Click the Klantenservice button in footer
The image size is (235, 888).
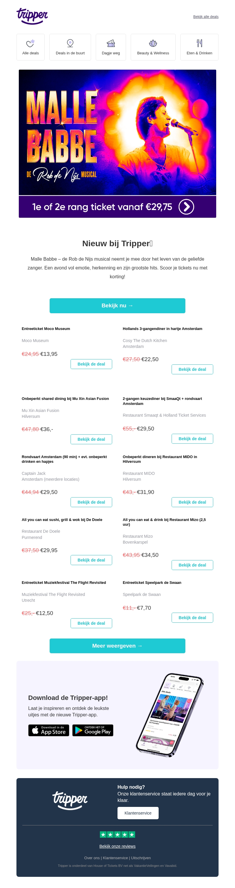coord(138,813)
